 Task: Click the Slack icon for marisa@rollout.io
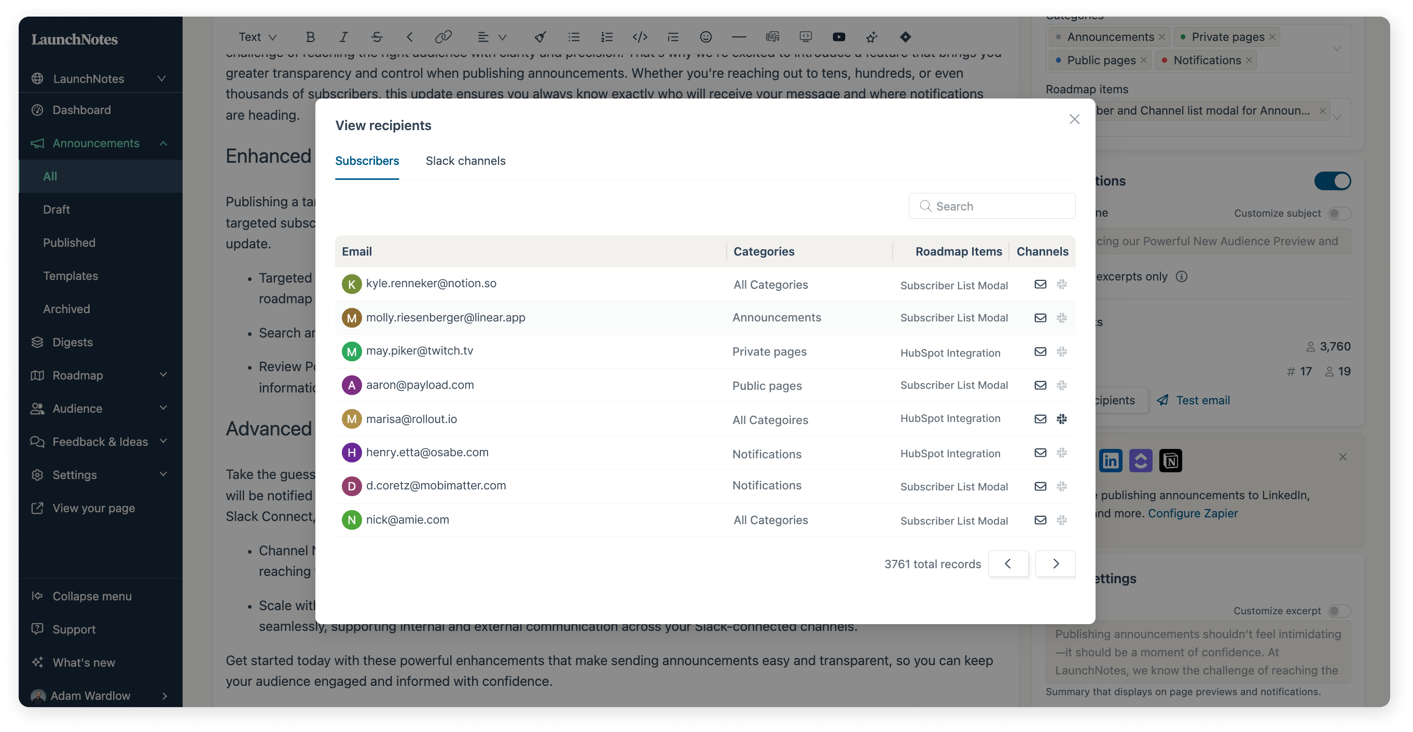tap(1061, 419)
